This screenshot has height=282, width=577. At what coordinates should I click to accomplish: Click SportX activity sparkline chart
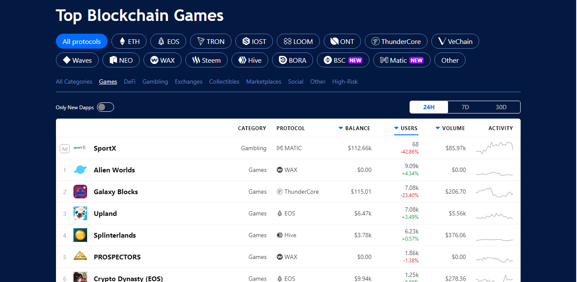[x=495, y=148]
